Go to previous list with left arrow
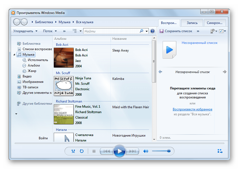The height and width of the screenshot is (169, 239). (160, 72)
